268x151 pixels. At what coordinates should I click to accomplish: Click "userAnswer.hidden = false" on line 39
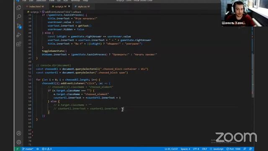pyautogui.click(x=66, y=29)
